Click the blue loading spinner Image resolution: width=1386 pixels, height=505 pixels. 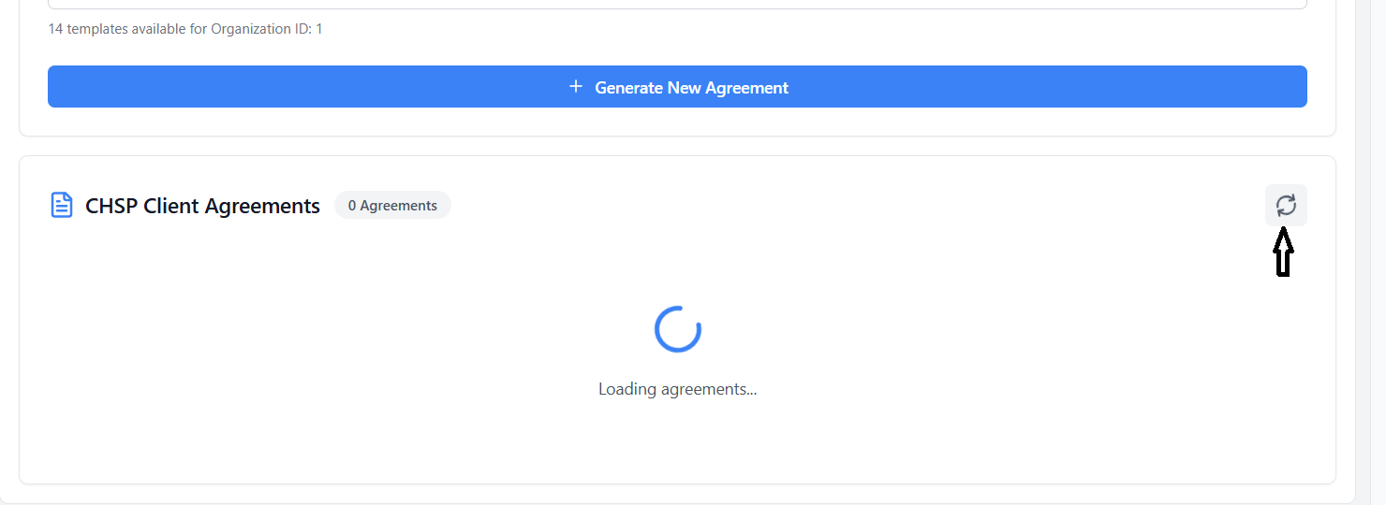[677, 329]
